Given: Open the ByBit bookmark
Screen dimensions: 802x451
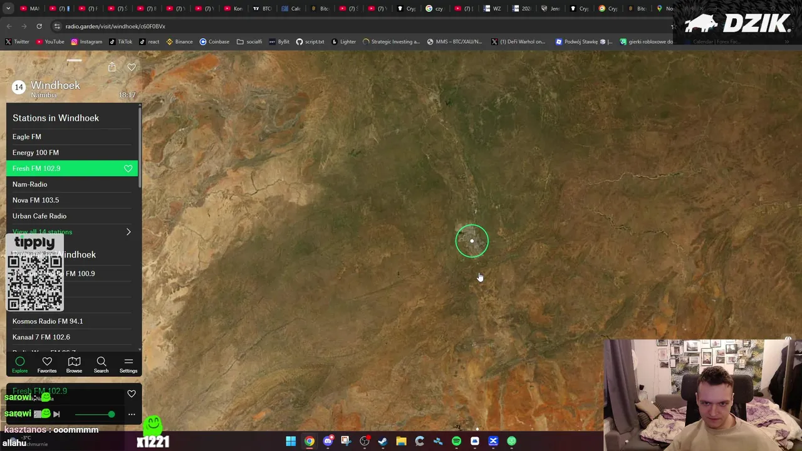Looking at the screenshot, I should click(x=279, y=42).
